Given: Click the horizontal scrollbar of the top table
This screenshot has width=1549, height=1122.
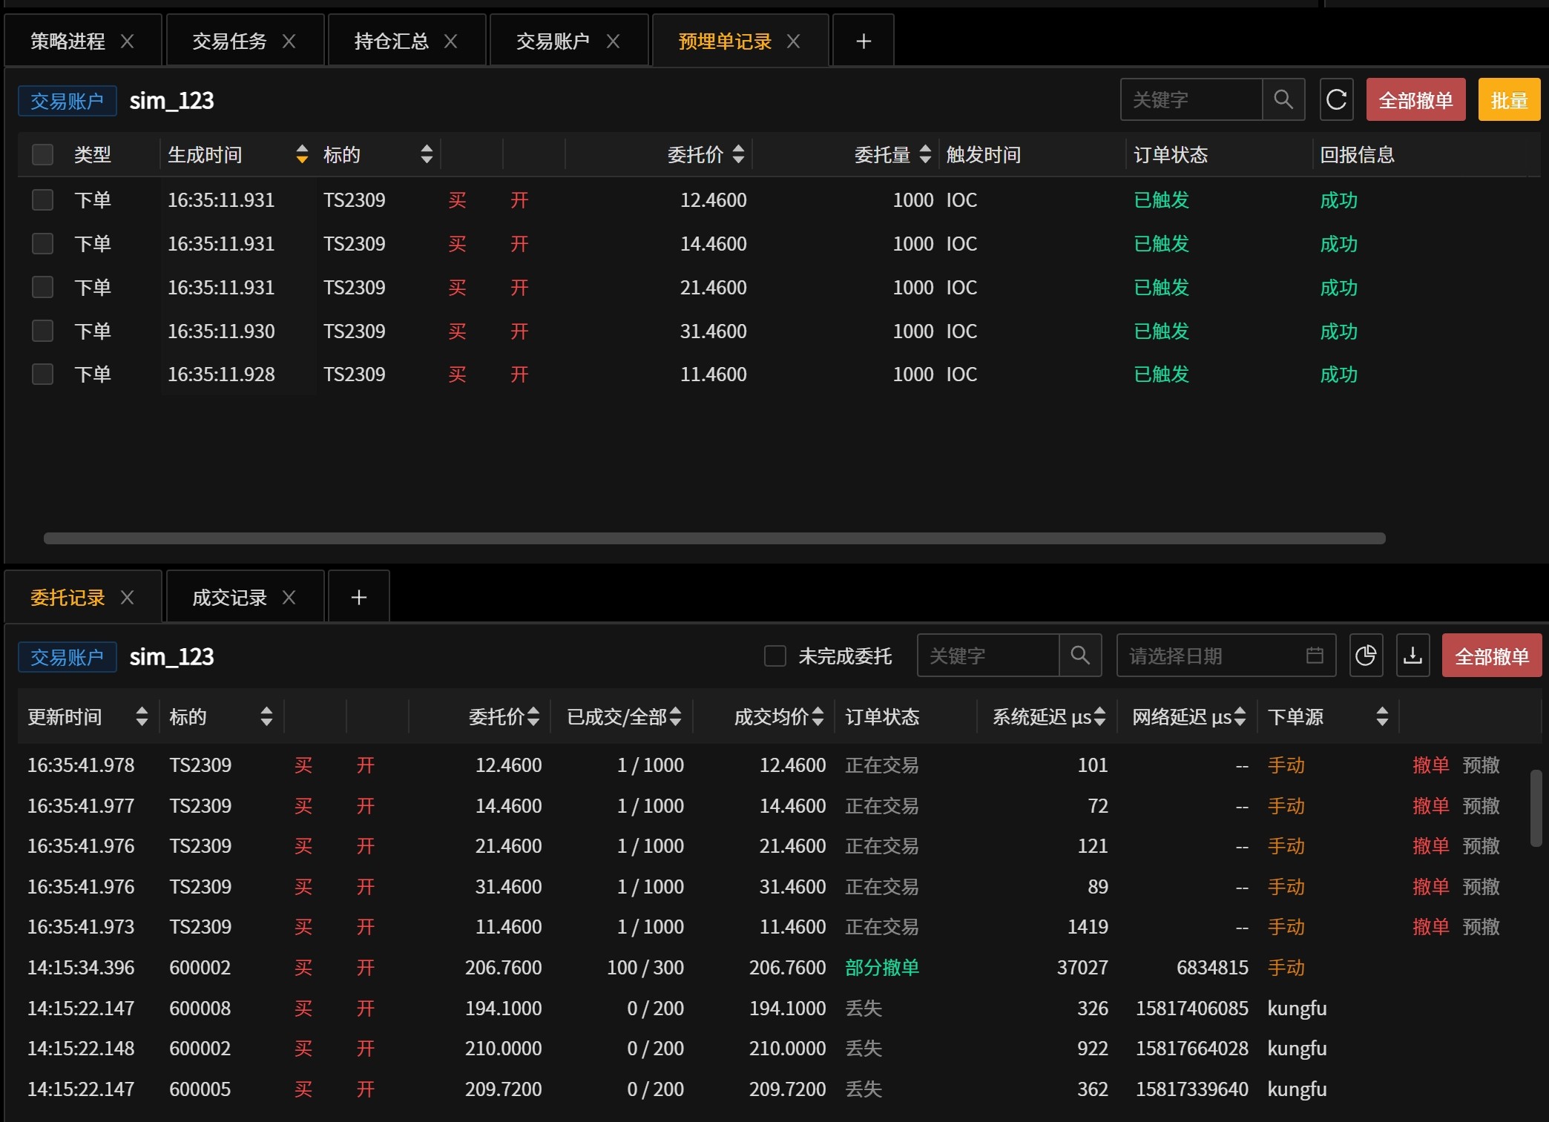Looking at the screenshot, I should 714,538.
